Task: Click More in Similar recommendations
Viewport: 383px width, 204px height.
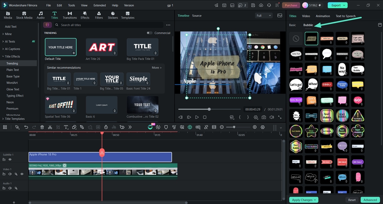Action: tap(156, 68)
